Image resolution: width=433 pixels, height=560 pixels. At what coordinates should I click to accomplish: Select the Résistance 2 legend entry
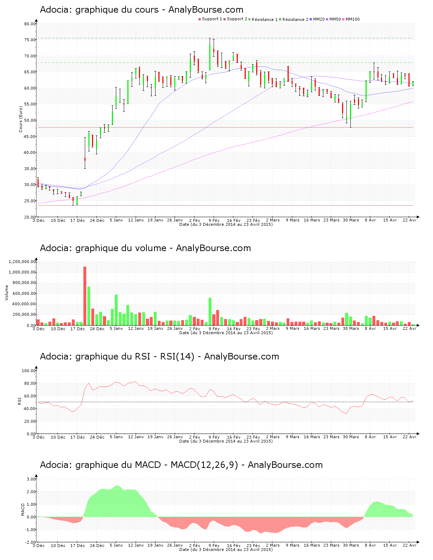pos(294,19)
